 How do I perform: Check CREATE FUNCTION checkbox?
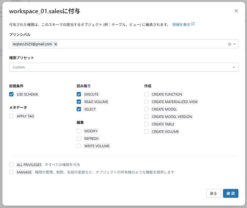[146, 94]
